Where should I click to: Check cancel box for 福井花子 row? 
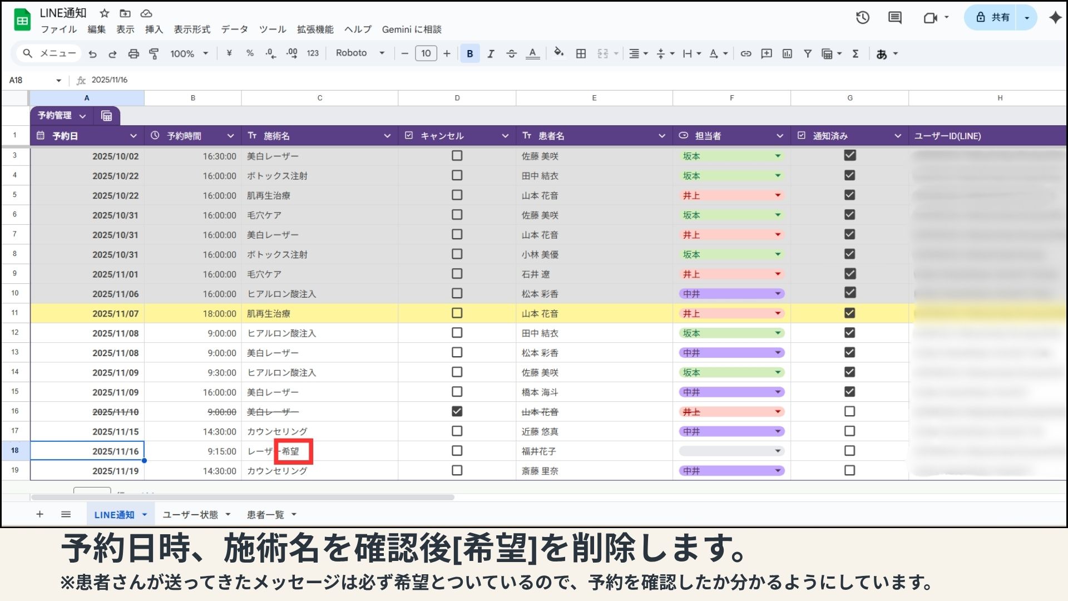(457, 451)
